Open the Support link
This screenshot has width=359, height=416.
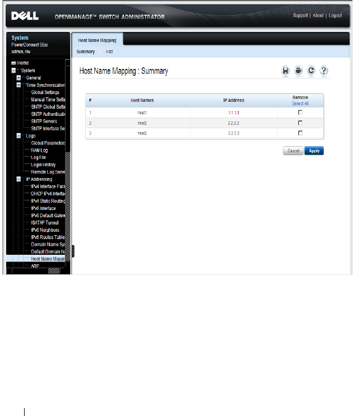coord(300,15)
